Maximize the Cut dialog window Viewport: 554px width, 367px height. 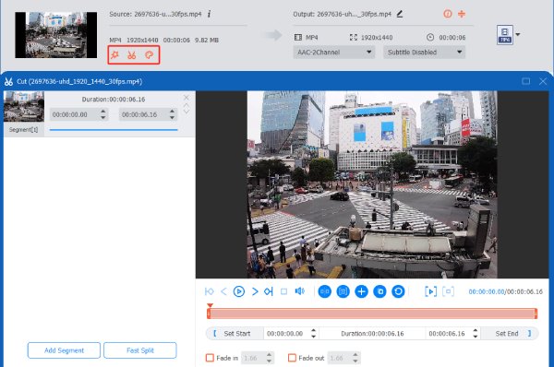pos(525,81)
